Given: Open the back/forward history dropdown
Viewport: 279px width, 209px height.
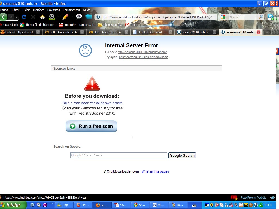Looking at the screenshot, I should (16, 17).
